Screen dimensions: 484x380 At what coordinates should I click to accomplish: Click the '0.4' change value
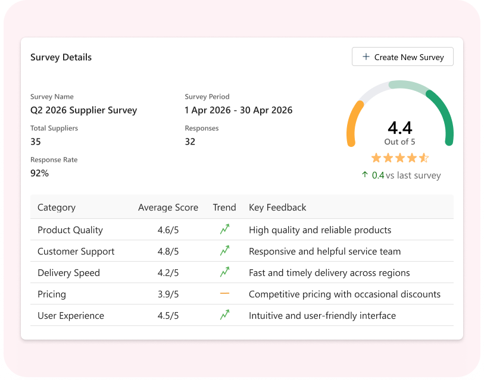pyautogui.click(x=378, y=175)
